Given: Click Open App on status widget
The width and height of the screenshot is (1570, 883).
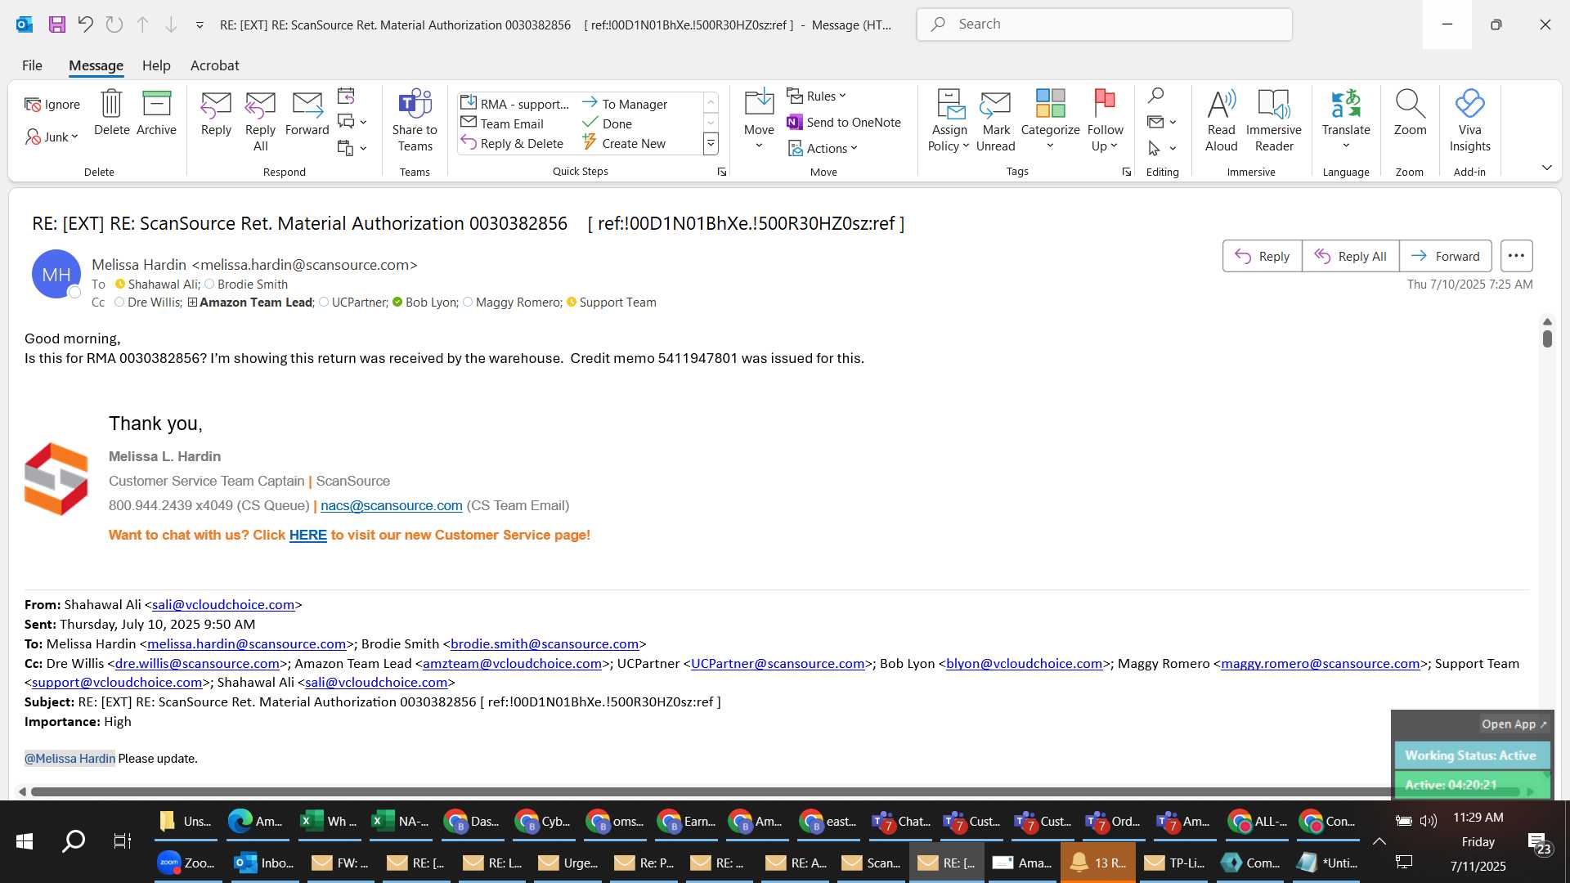Looking at the screenshot, I should coord(1514,724).
